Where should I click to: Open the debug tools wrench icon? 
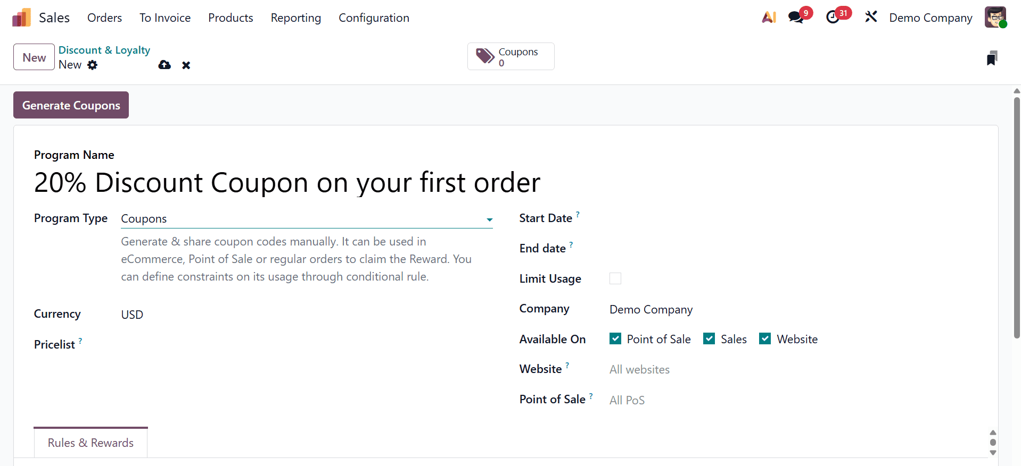click(871, 18)
